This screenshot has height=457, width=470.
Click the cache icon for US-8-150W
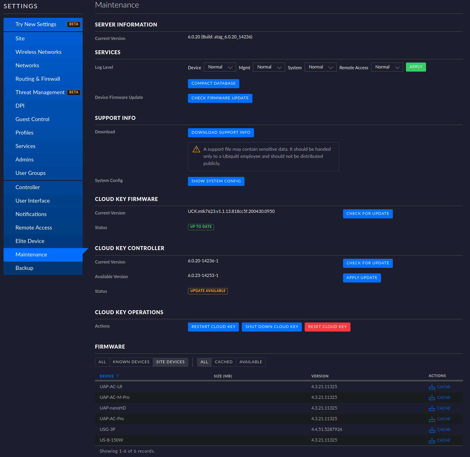pos(432,440)
